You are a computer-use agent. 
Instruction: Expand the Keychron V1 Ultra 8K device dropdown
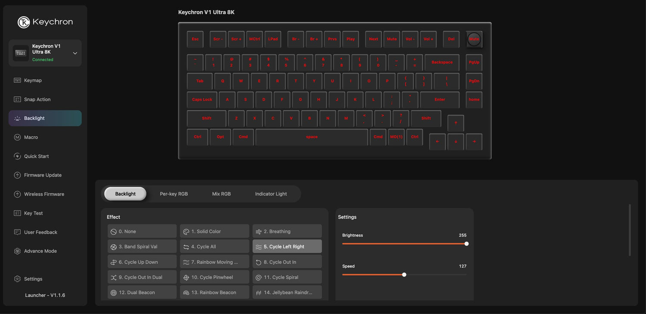[75, 53]
